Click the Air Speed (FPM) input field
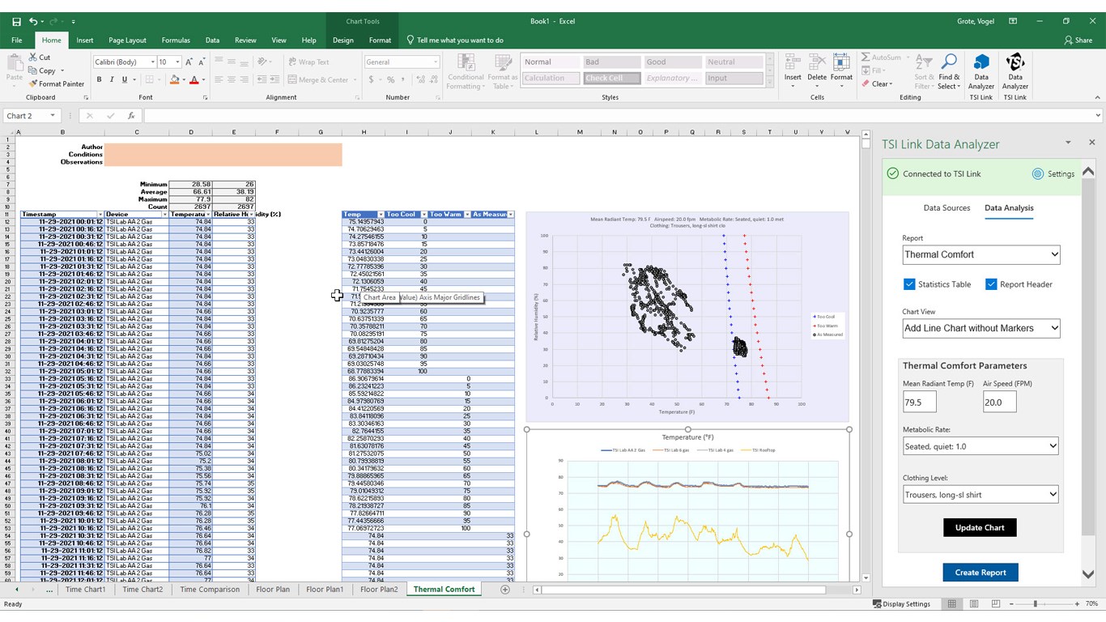This screenshot has width=1106, height=622. (x=1000, y=402)
